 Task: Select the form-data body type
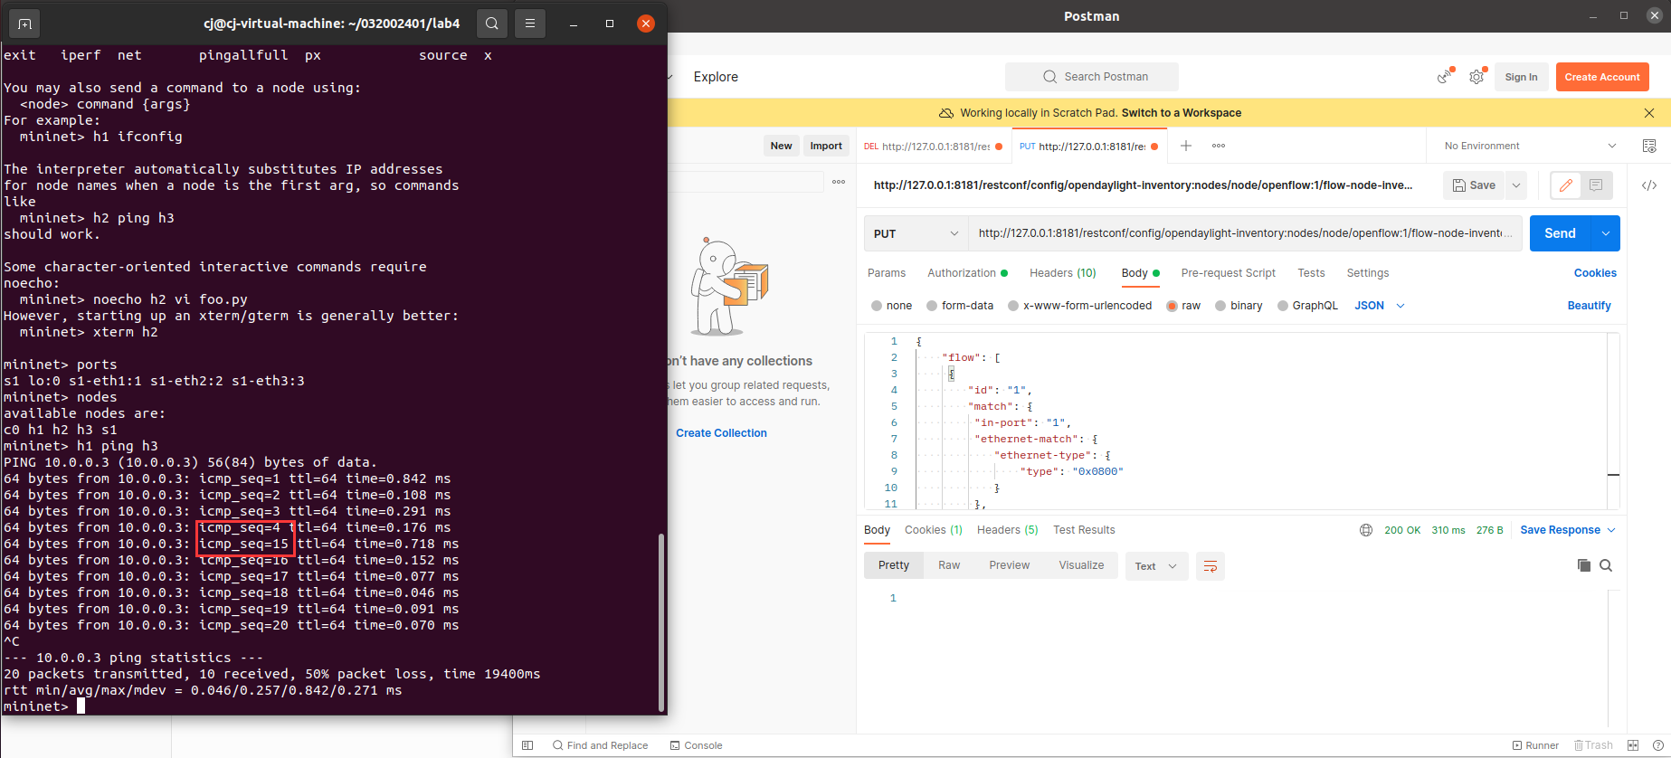coord(960,306)
